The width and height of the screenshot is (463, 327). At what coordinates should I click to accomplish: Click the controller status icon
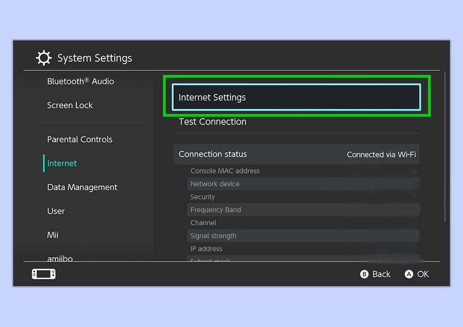tap(43, 274)
